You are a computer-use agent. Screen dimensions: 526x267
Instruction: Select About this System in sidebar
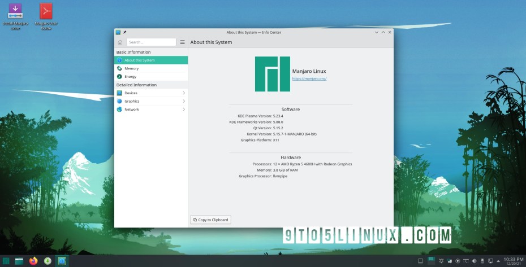[151, 60]
